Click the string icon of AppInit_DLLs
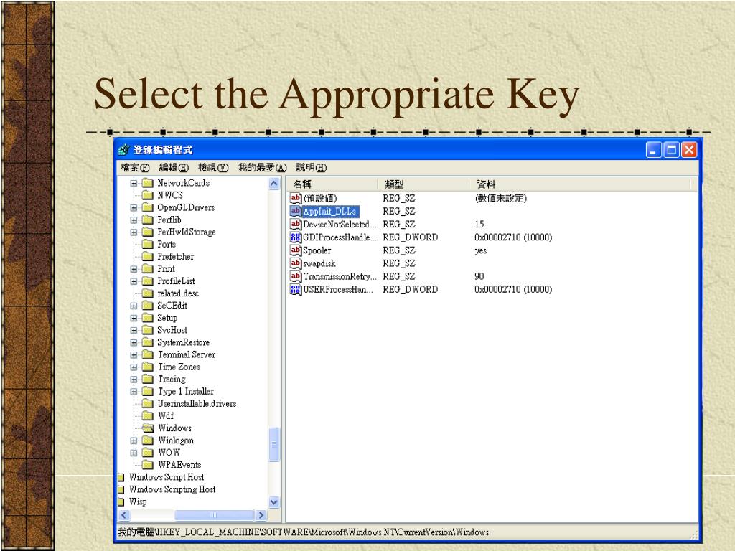 click(296, 212)
